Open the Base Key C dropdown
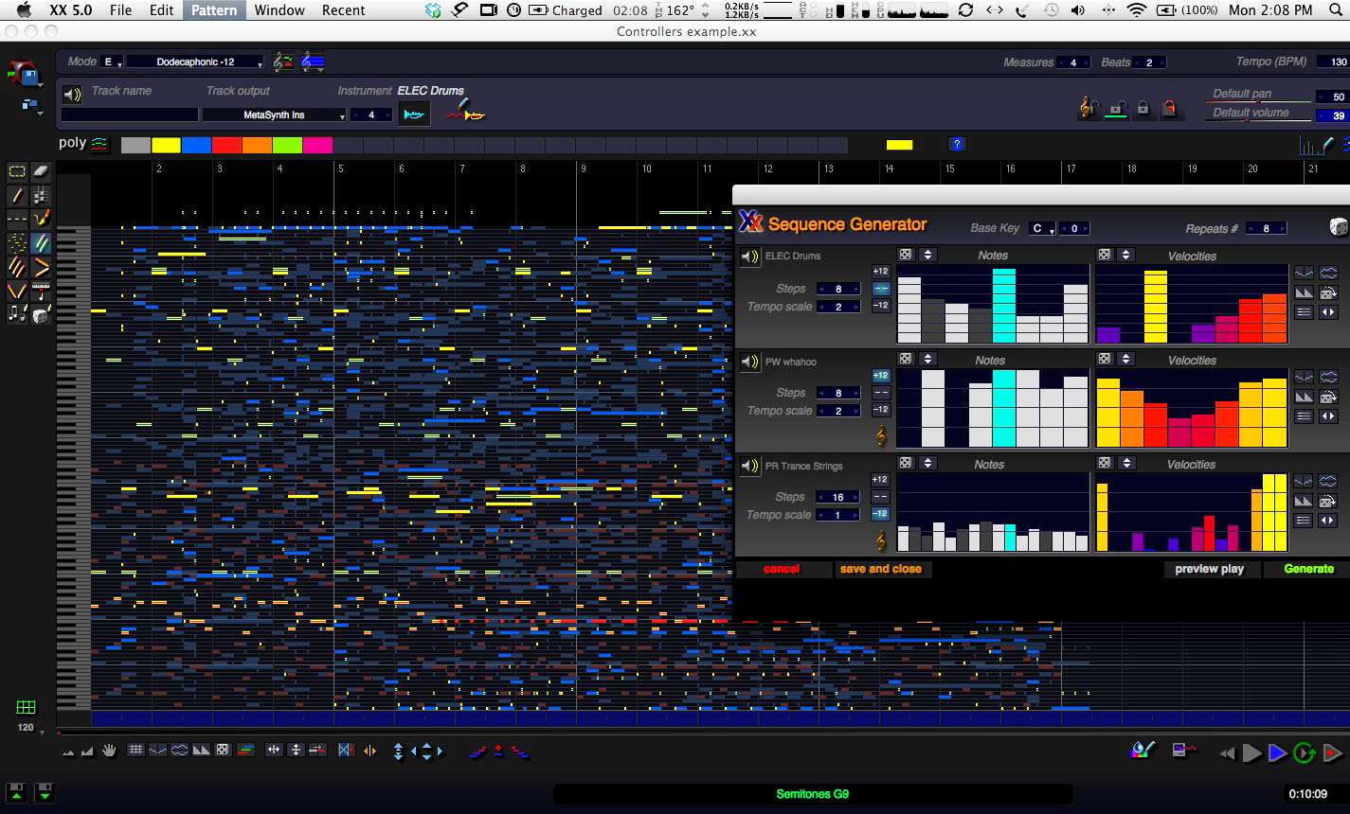This screenshot has height=814, width=1350. pos(1043,228)
